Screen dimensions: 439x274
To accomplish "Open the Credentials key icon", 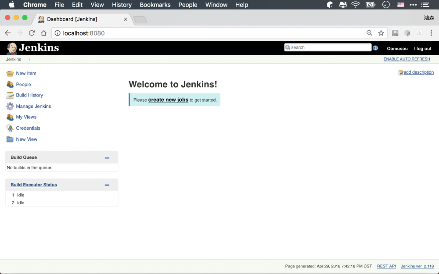I will tap(9, 128).
